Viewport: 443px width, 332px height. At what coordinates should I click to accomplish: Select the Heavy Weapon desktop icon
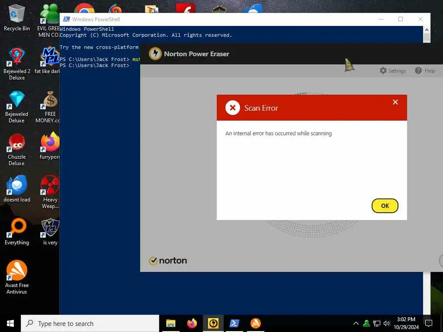point(50,192)
